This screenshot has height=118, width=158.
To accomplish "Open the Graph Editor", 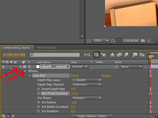I will click(x=142, y=55).
